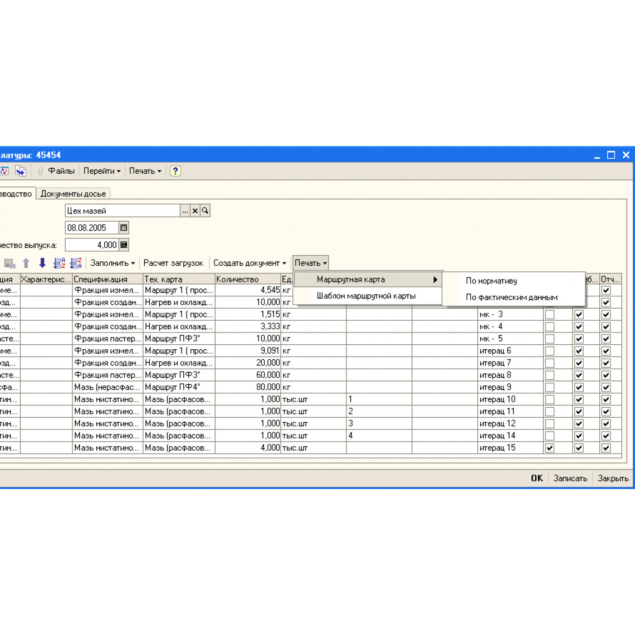Expand the Заполнить dropdown menu
The image size is (635, 635).
pos(113,263)
